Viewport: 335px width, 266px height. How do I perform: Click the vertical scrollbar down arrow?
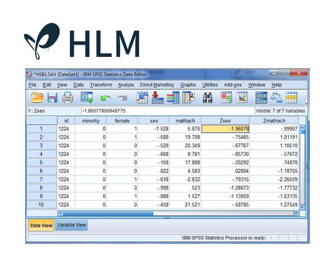tap(302, 207)
